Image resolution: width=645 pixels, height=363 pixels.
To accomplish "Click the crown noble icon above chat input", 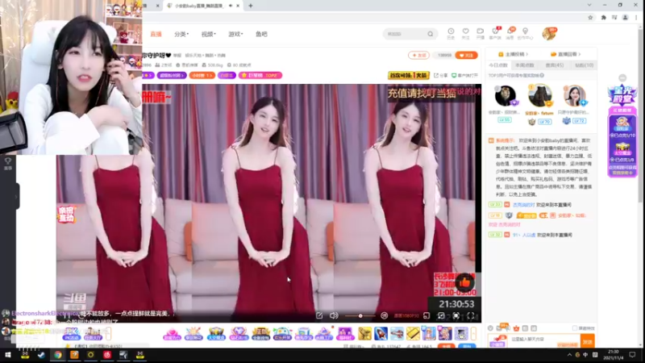I will [516, 328].
